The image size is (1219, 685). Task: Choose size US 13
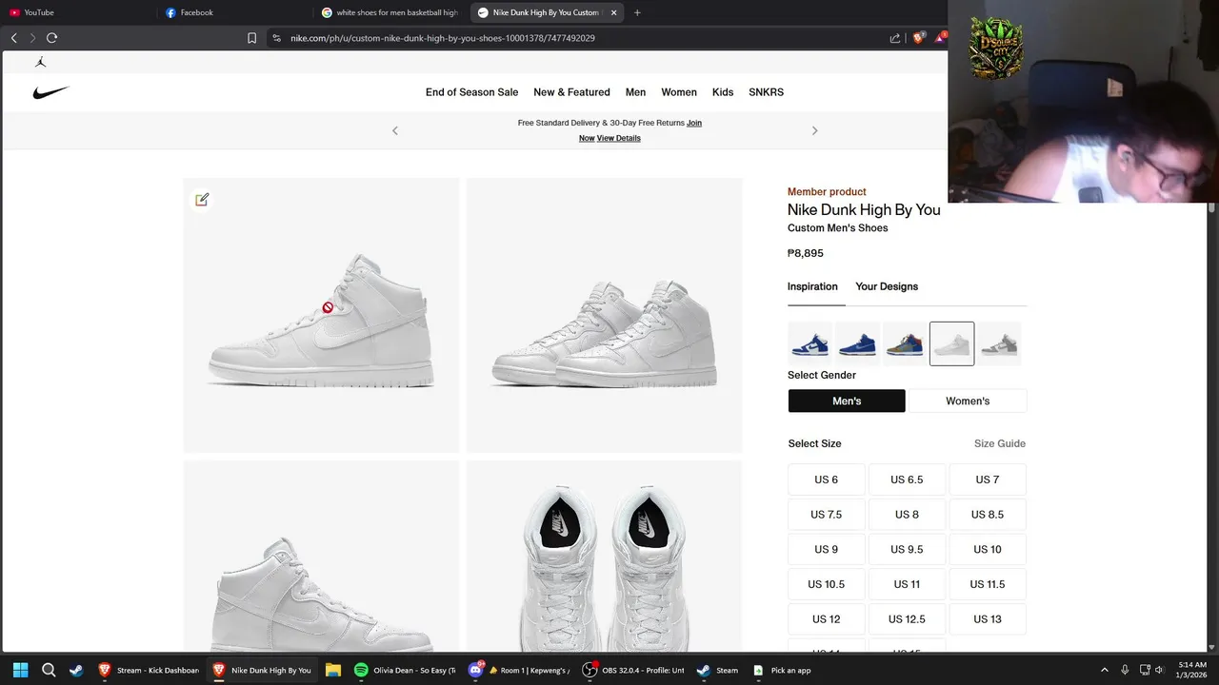988,619
